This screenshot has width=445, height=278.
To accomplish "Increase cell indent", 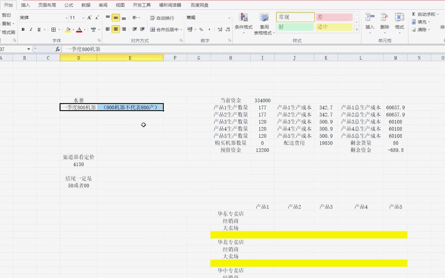I will (142, 29).
